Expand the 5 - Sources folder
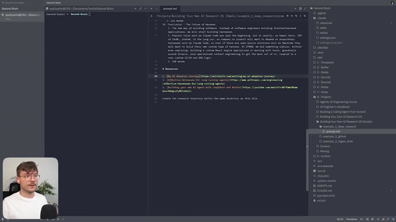Image resolution: width=396 pixels, height=222 pixels. (324, 82)
